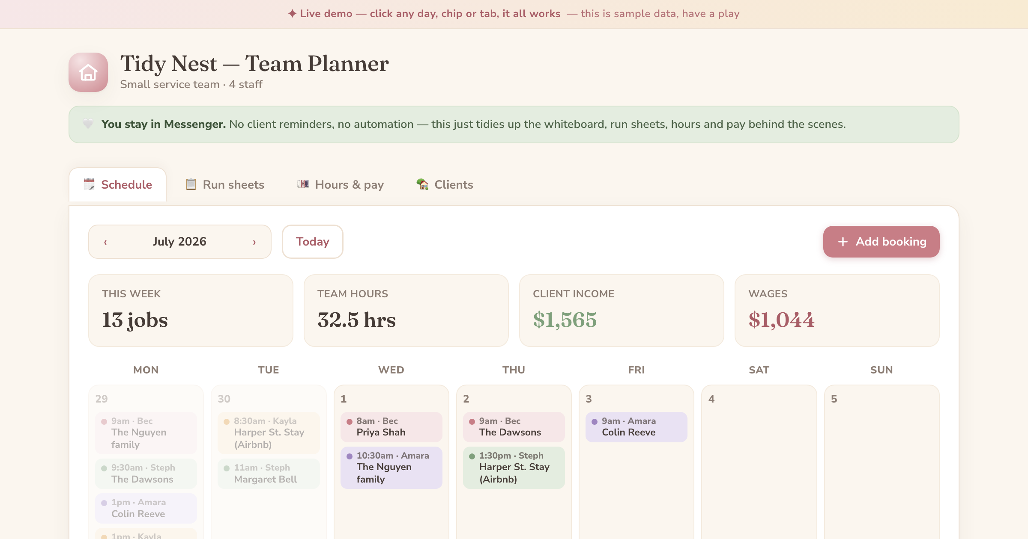Click the clipboard icon beside Run sheets

191,184
